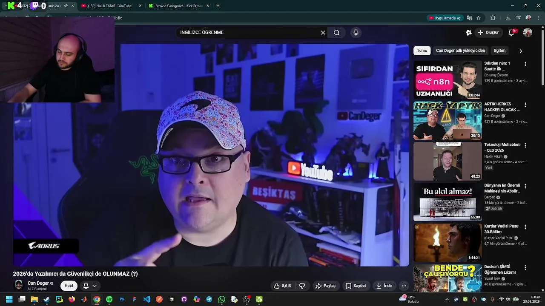
Task: Open channel notification bell dropdown
Action: 90,286
